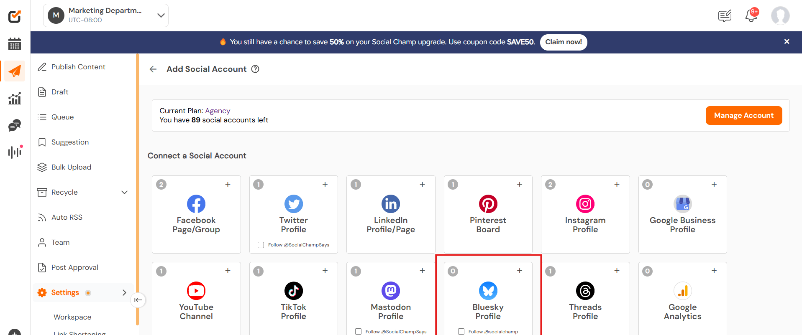Click the Twitter bird icon
This screenshot has height=335, width=802.
294,204
